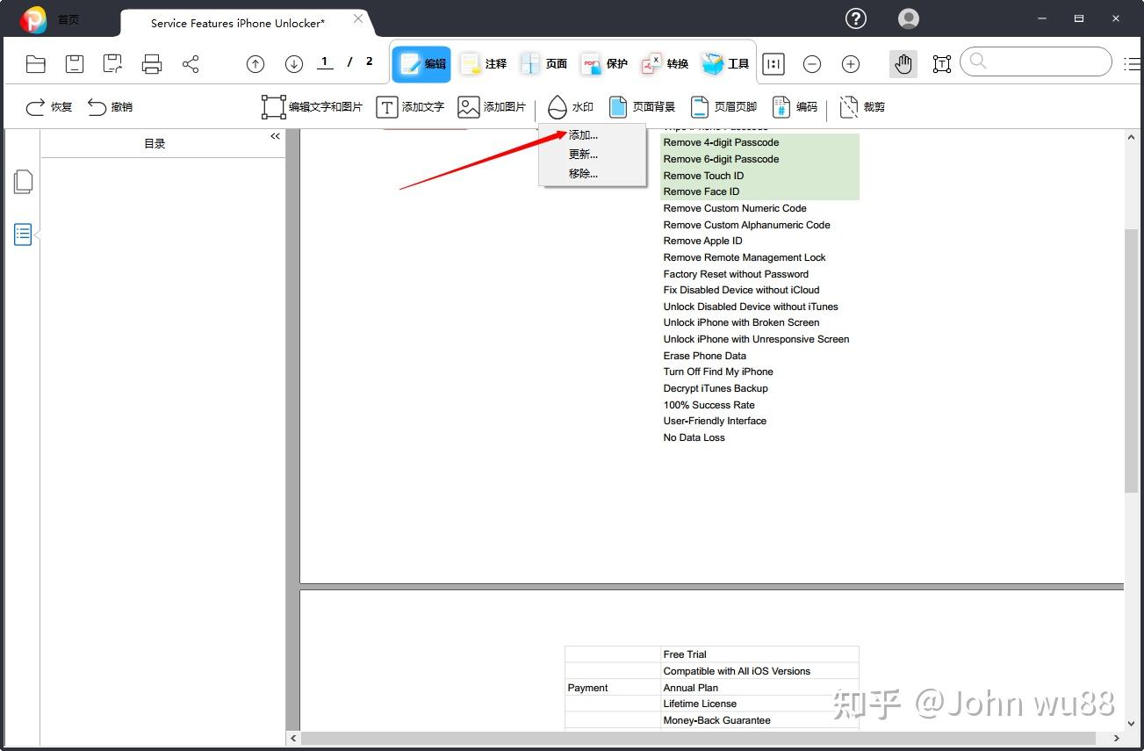
Task: Click 'Decrypt iTunes Backup' text
Action: tap(716, 388)
